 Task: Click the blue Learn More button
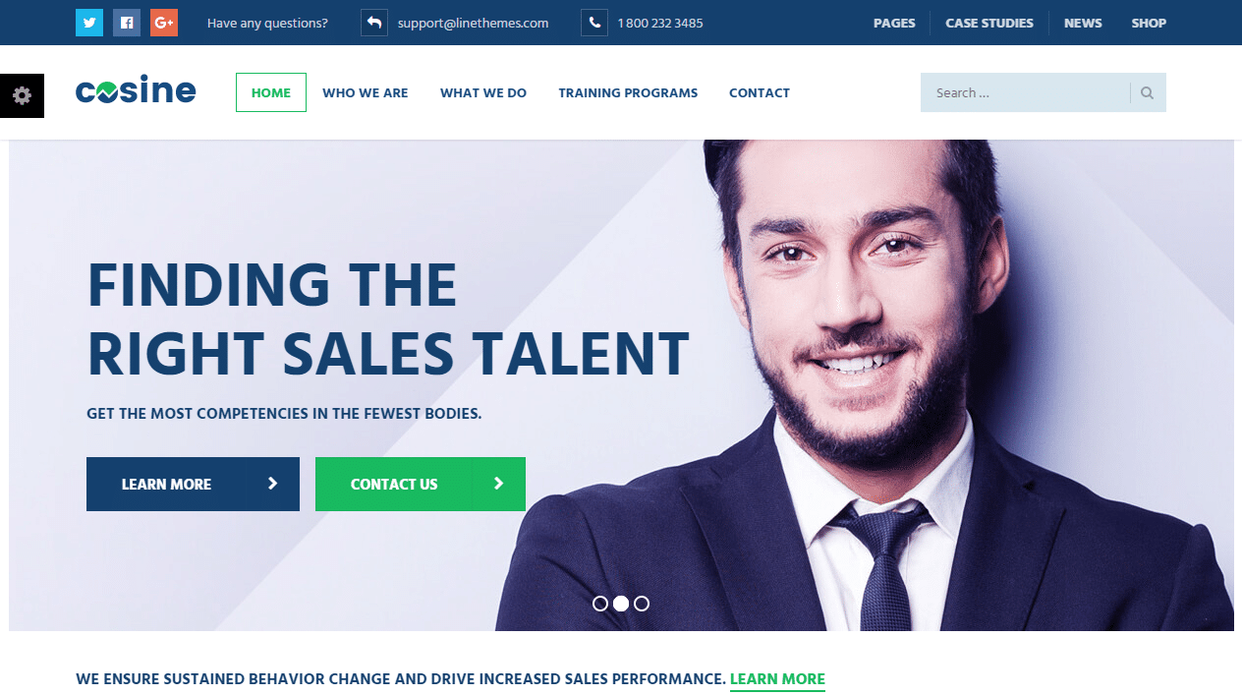pyautogui.click(x=193, y=484)
